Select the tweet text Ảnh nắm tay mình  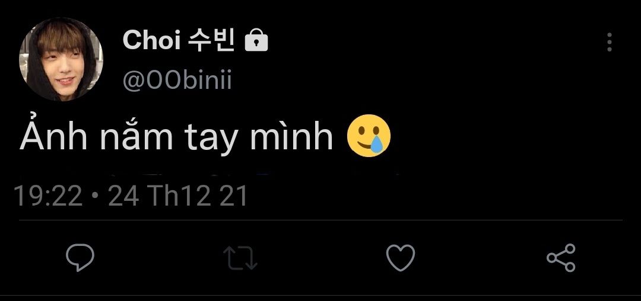click(176, 137)
